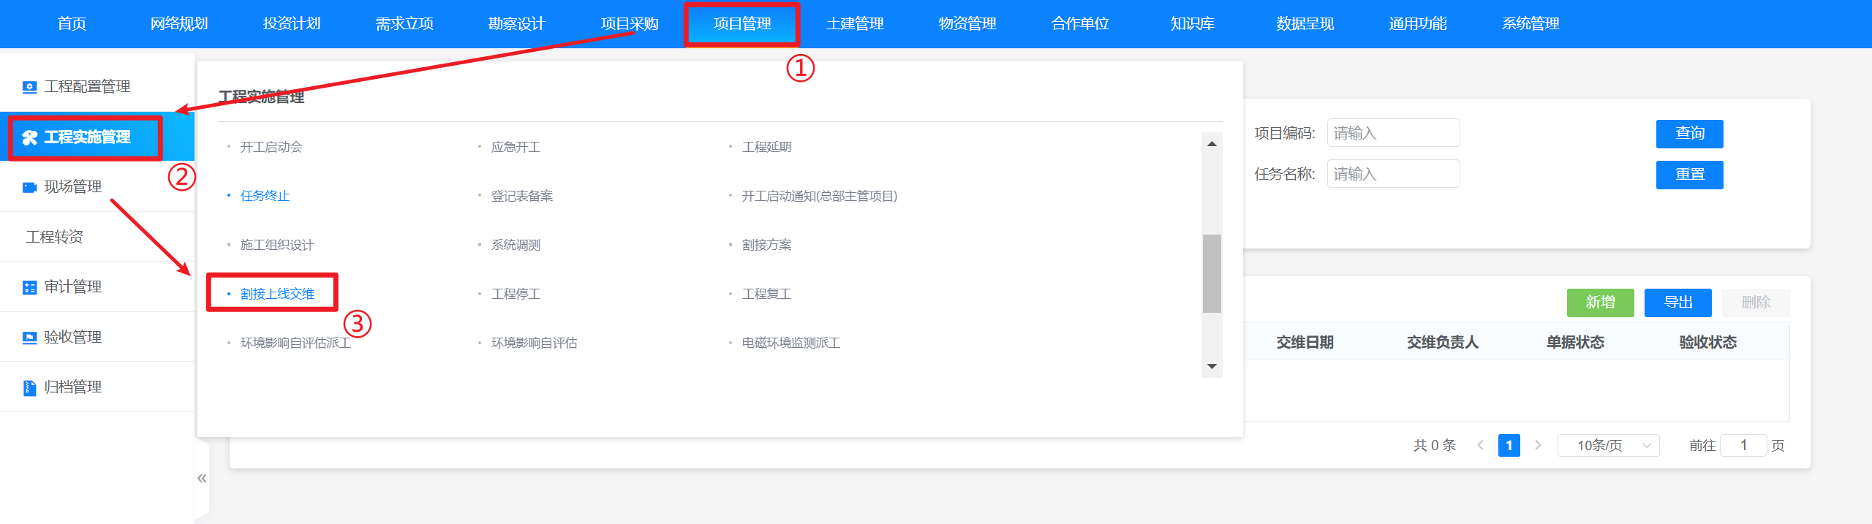This screenshot has width=1872, height=524.
Task: Click the 交维日期 column header
Action: point(1305,342)
